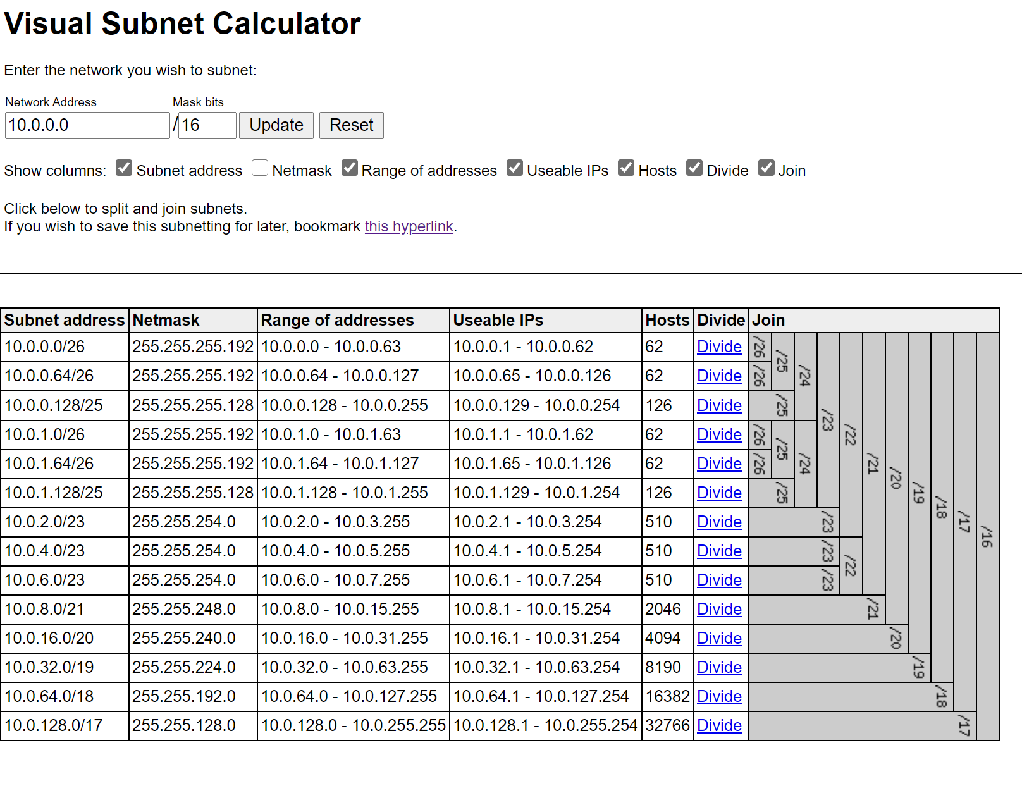Click Divide for subnet 10.0.64.0/18
Screen dimensions: 1022x793
coord(719,696)
